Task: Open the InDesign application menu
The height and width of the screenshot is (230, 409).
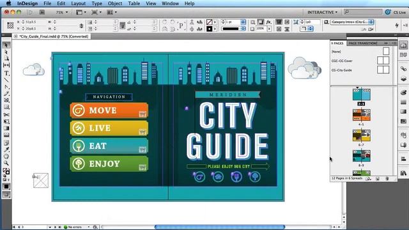Action: (27, 3)
